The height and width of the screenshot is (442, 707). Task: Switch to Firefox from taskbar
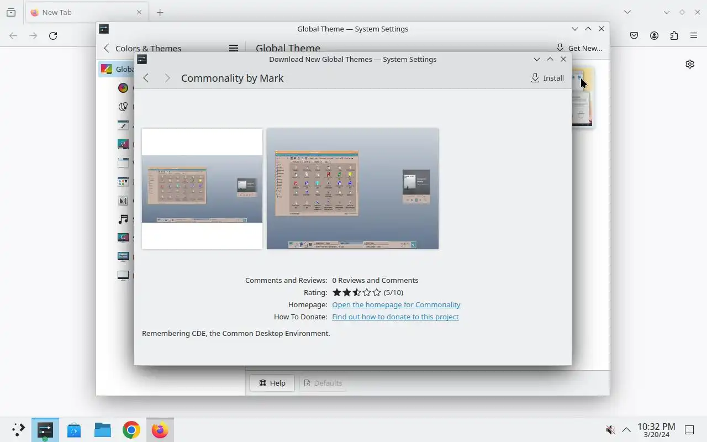tap(160, 430)
